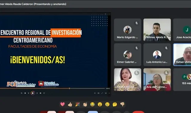191x113 pixels.
Task: Click the muted mic icon on Karla Mejia's tile
Action: coord(137,73)
